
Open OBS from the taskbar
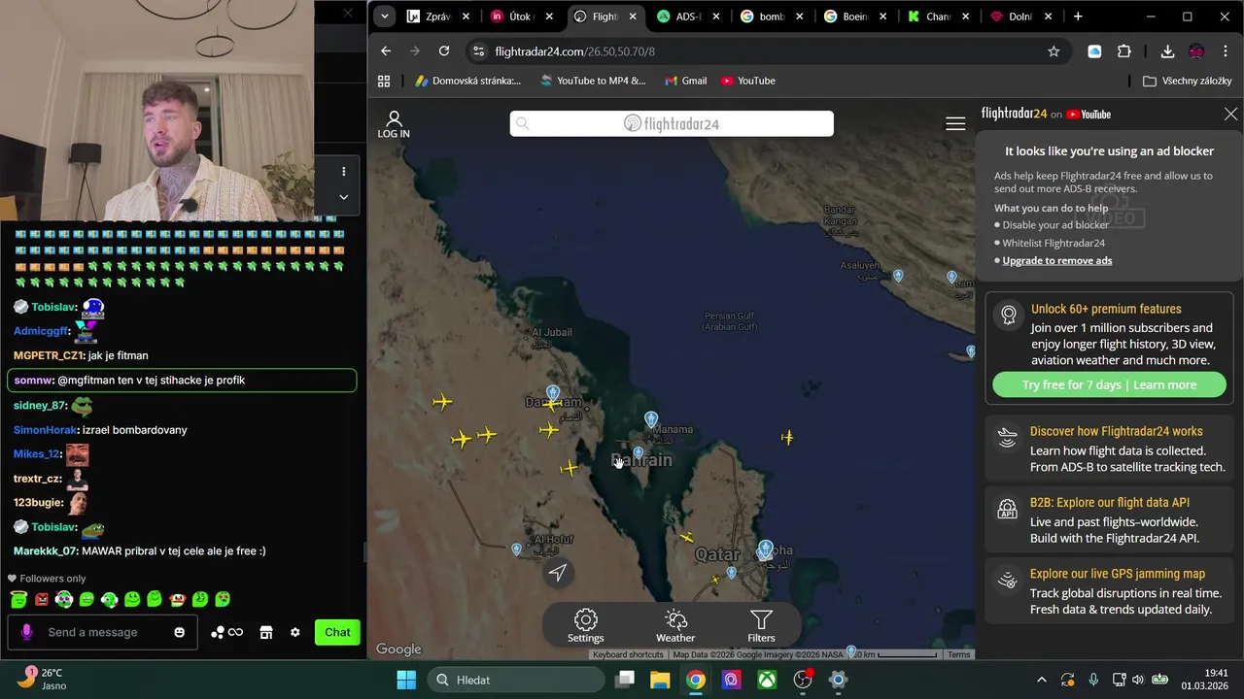click(803, 680)
